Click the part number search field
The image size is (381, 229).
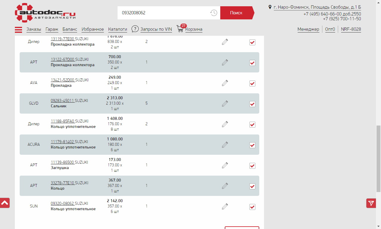point(164,13)
